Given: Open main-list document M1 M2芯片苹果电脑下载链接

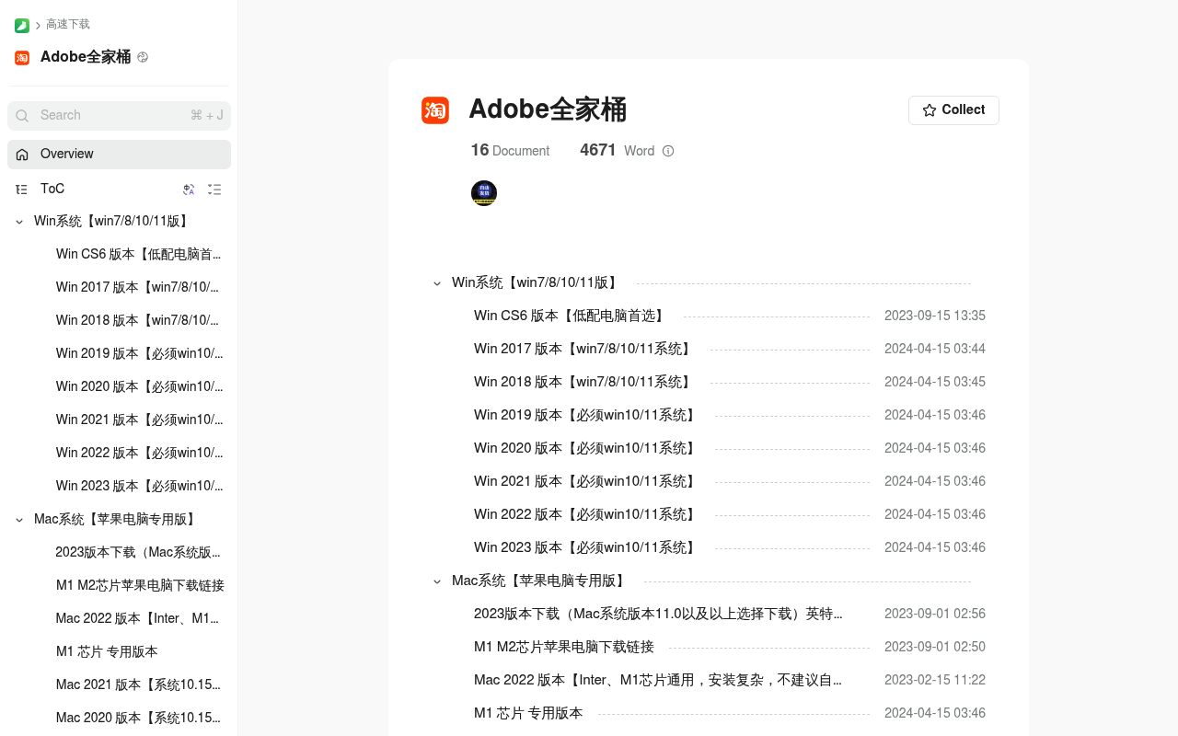Looking at the screenshot, I should (x=564, y=647).
